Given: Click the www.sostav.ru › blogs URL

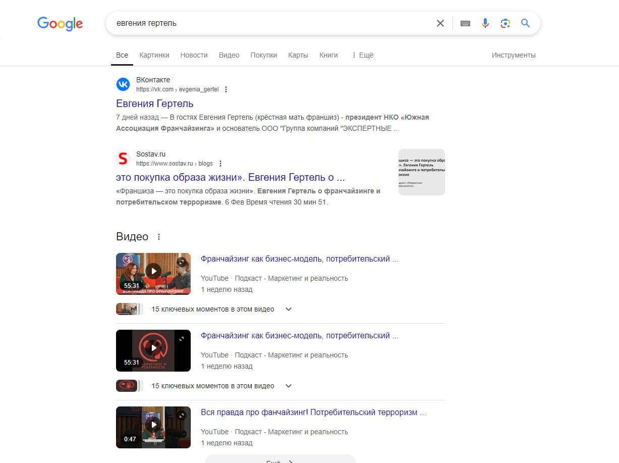Looking at the screenshot, I should pyautogui.click(x=175, y=164).
